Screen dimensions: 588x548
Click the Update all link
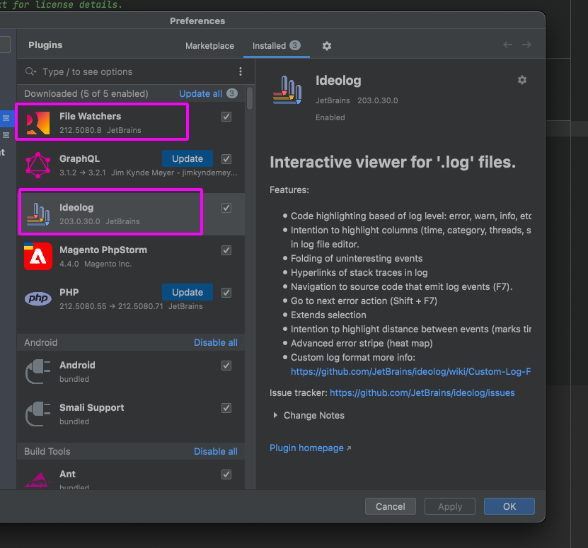pos(201,93)
